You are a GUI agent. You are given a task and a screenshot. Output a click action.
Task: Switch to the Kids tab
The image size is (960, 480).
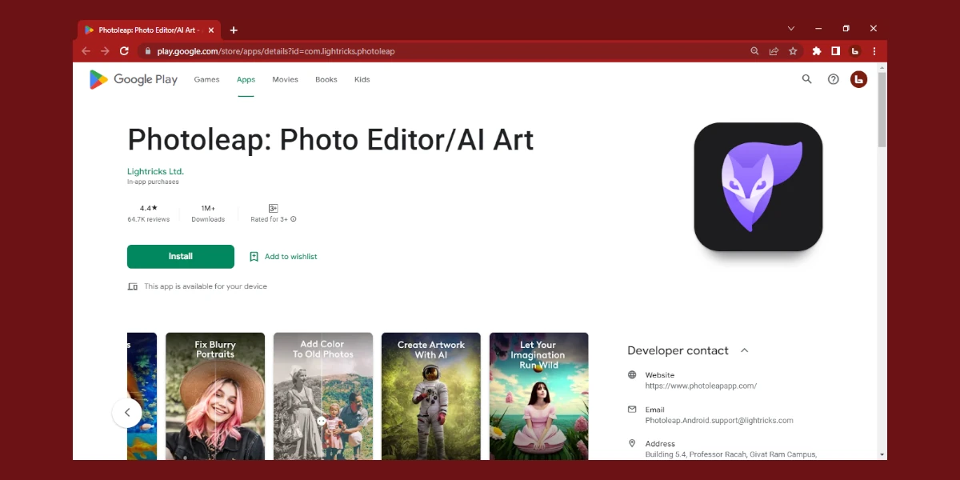click(362, 79)
